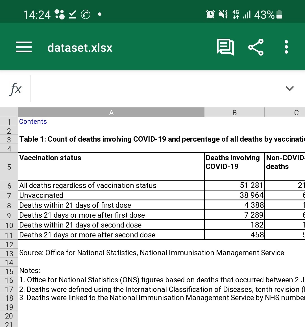This screenshot has width=305, height=327.
Task: Select row 6 header
Action: 9,185
